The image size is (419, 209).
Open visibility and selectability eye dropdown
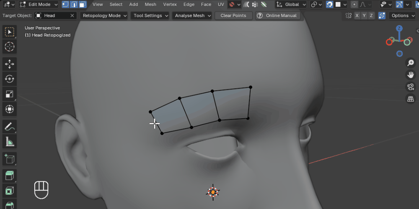click(386, 4)
